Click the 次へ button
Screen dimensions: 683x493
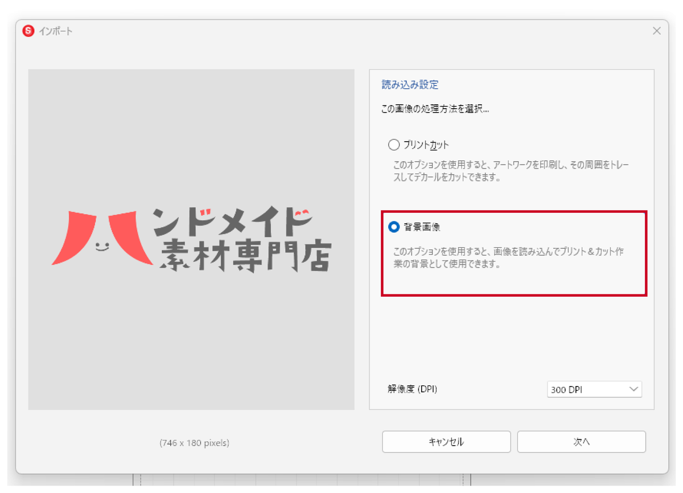(x=581, y=442)
